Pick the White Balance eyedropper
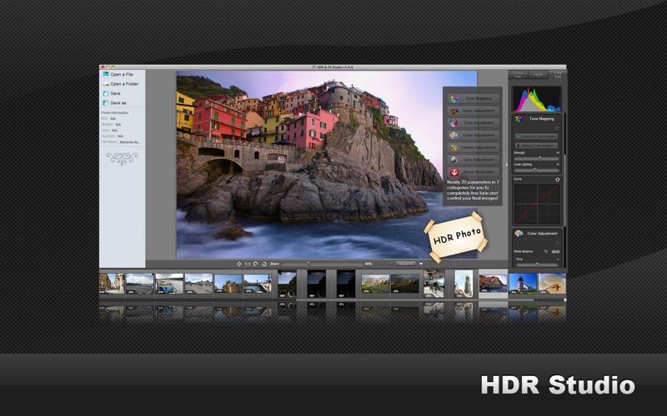The image size is (667, 416). (546, 252)
